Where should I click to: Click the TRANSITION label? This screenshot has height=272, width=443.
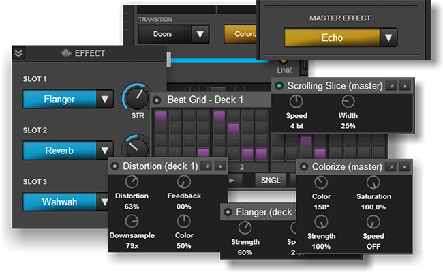[x=155, y=20]
